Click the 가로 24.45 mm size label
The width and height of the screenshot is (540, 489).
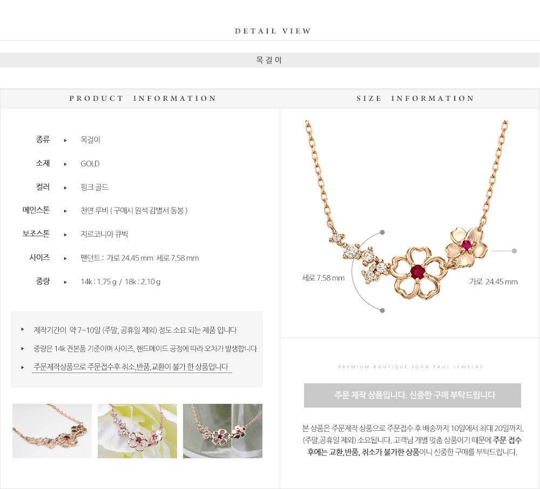pos(494,281)
